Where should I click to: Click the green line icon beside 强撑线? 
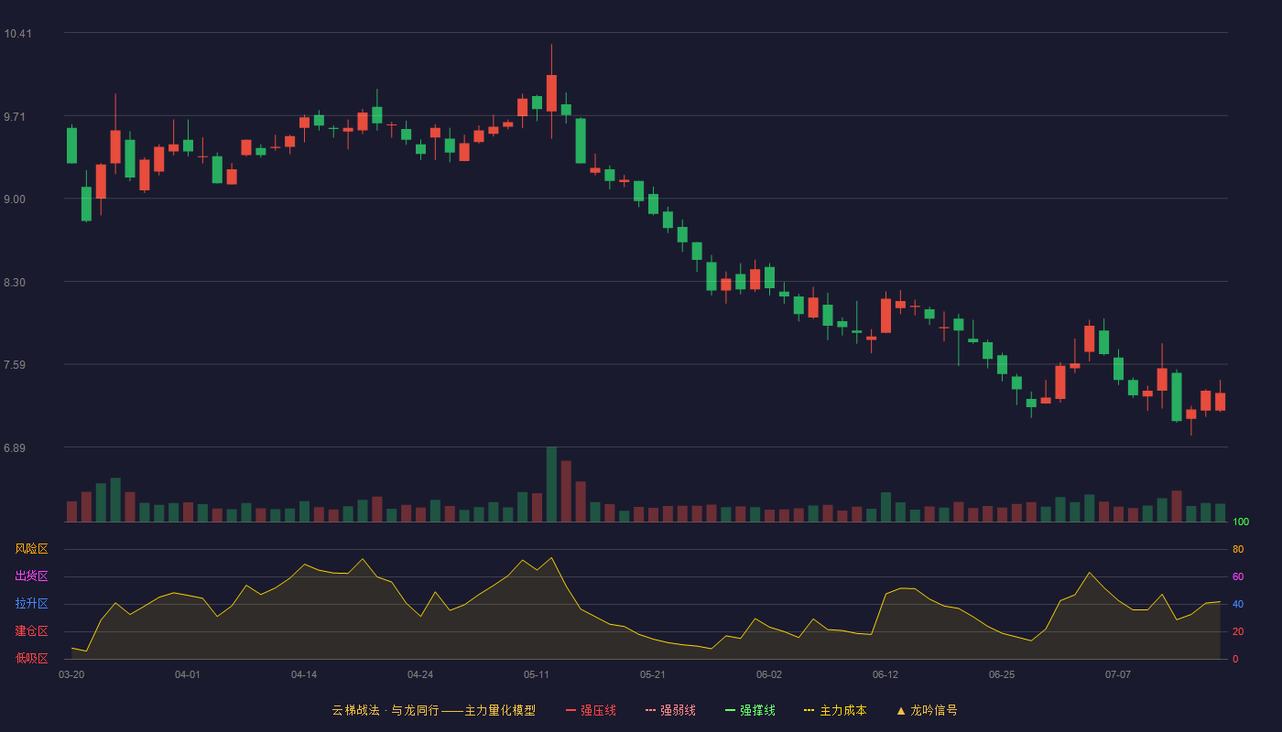click(730, 710)
